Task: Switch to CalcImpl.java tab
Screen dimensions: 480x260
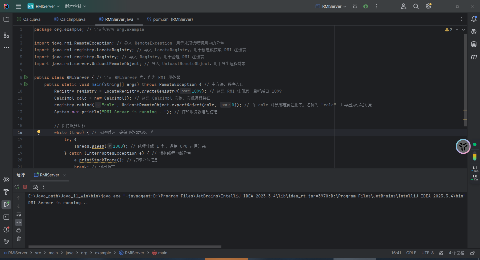Action: tap(70, 19)
